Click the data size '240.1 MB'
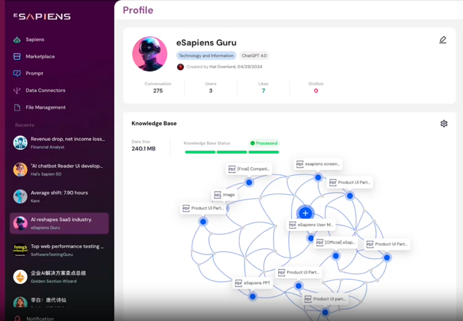Screen dimensions: 463x321 144,149
